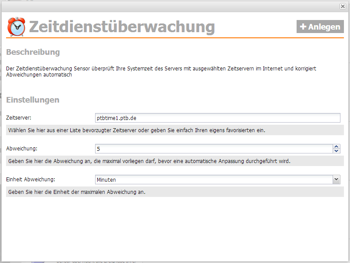350x263 pixels.
Task: Click the hint about maximum deviation adjustment
Action: point(149,161)
